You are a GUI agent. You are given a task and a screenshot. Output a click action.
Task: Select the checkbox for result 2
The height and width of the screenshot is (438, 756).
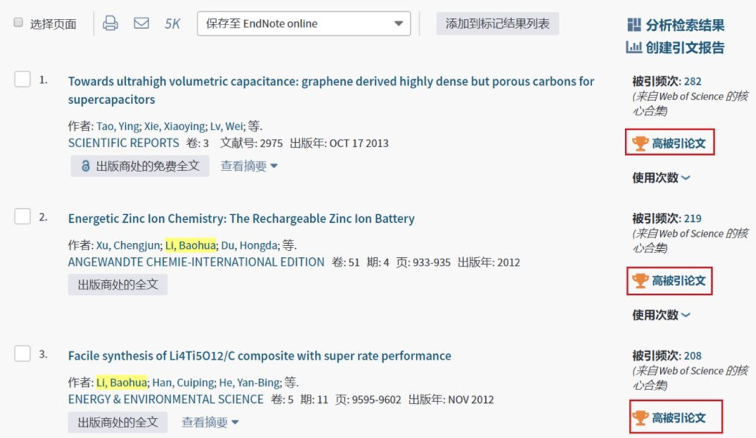[22, 217]
